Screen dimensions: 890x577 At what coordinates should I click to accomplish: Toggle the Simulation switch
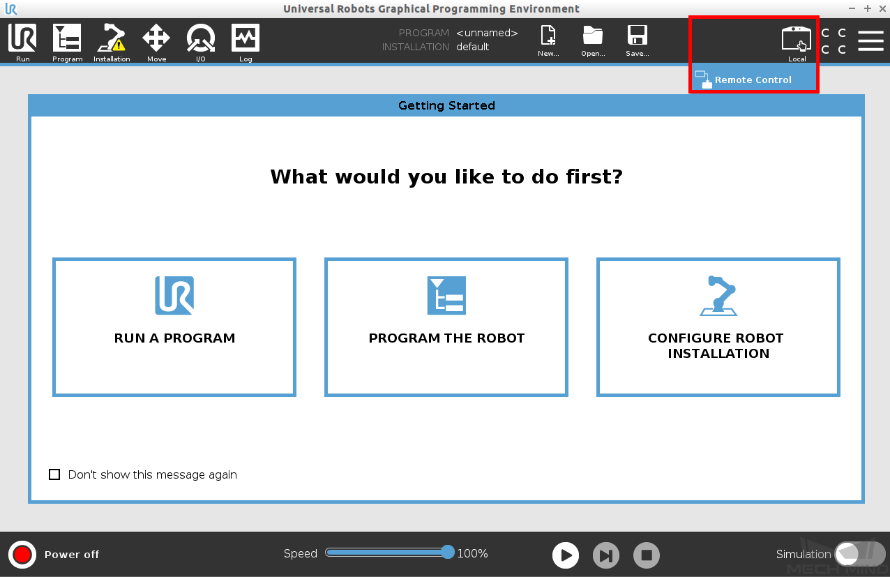(860, 554)
